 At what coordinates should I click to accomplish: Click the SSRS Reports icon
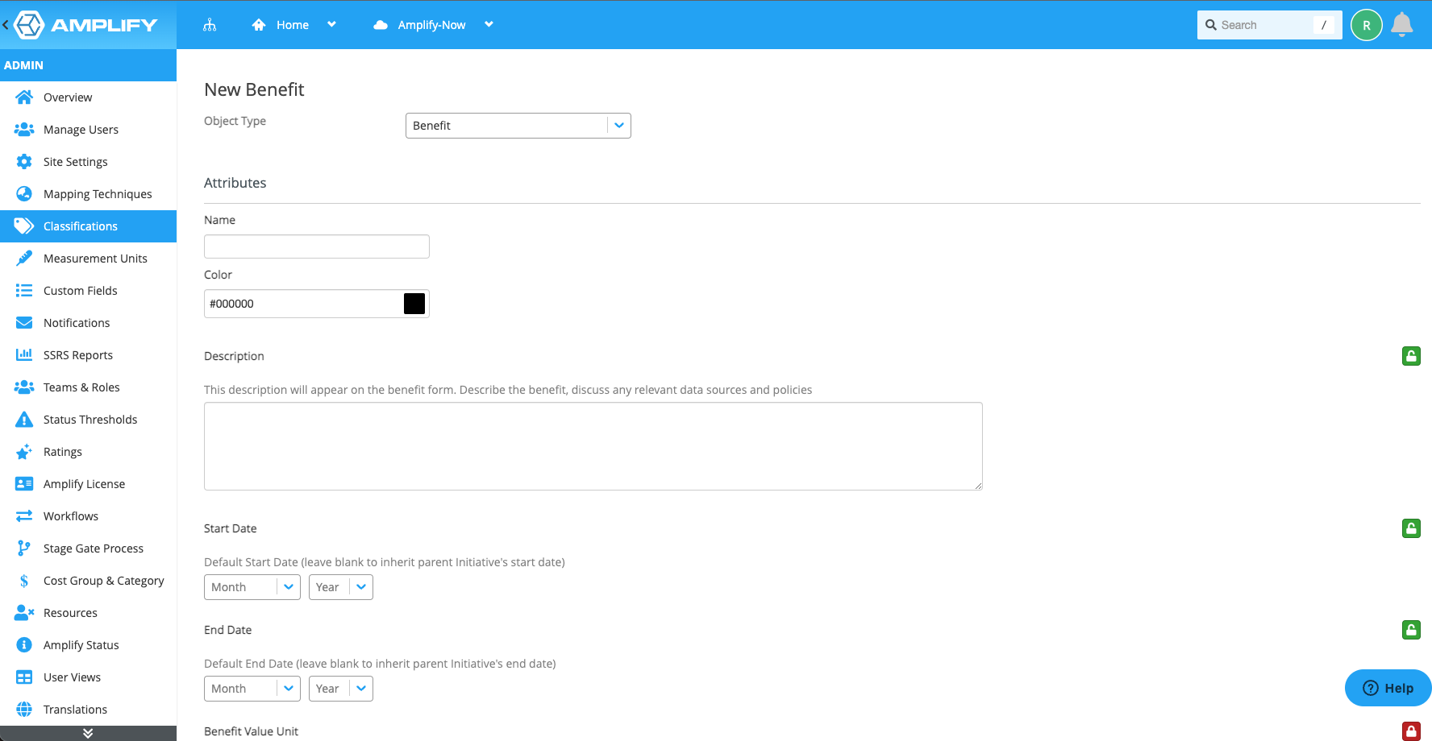coord(24,354)
